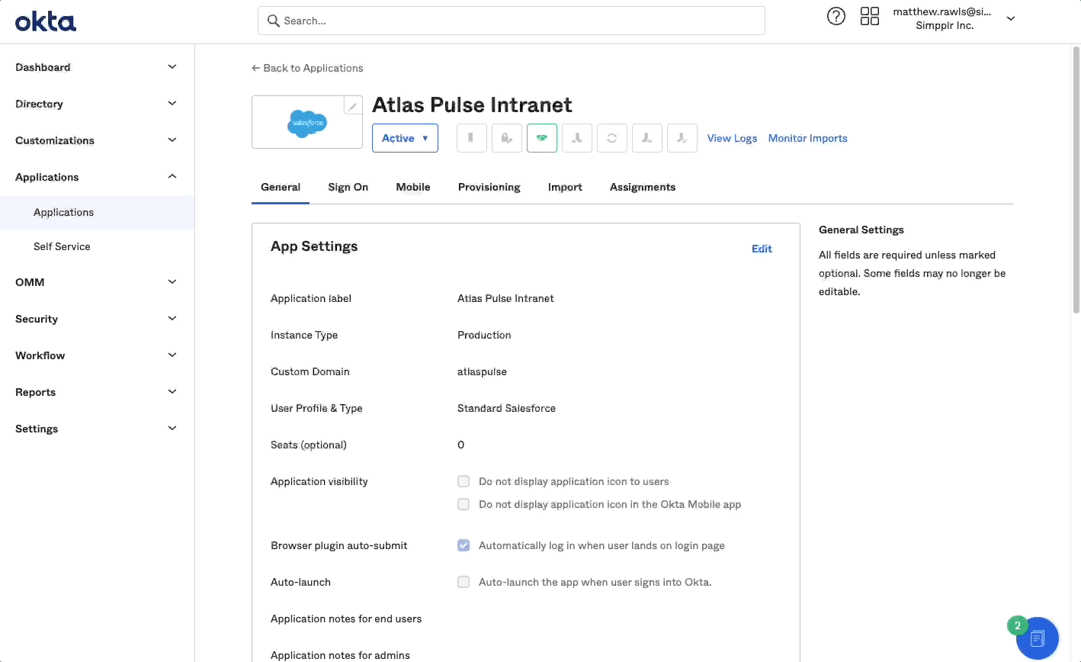Screen dimensions: 1081x662
Task: Open the blue help notes widget
Action: [x=1038, y=638]
